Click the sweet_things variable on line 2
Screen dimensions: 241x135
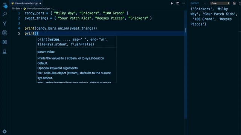point(37,18)
